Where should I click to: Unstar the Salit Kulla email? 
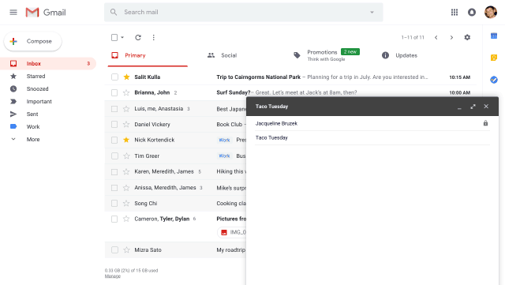tap(126, 77)
